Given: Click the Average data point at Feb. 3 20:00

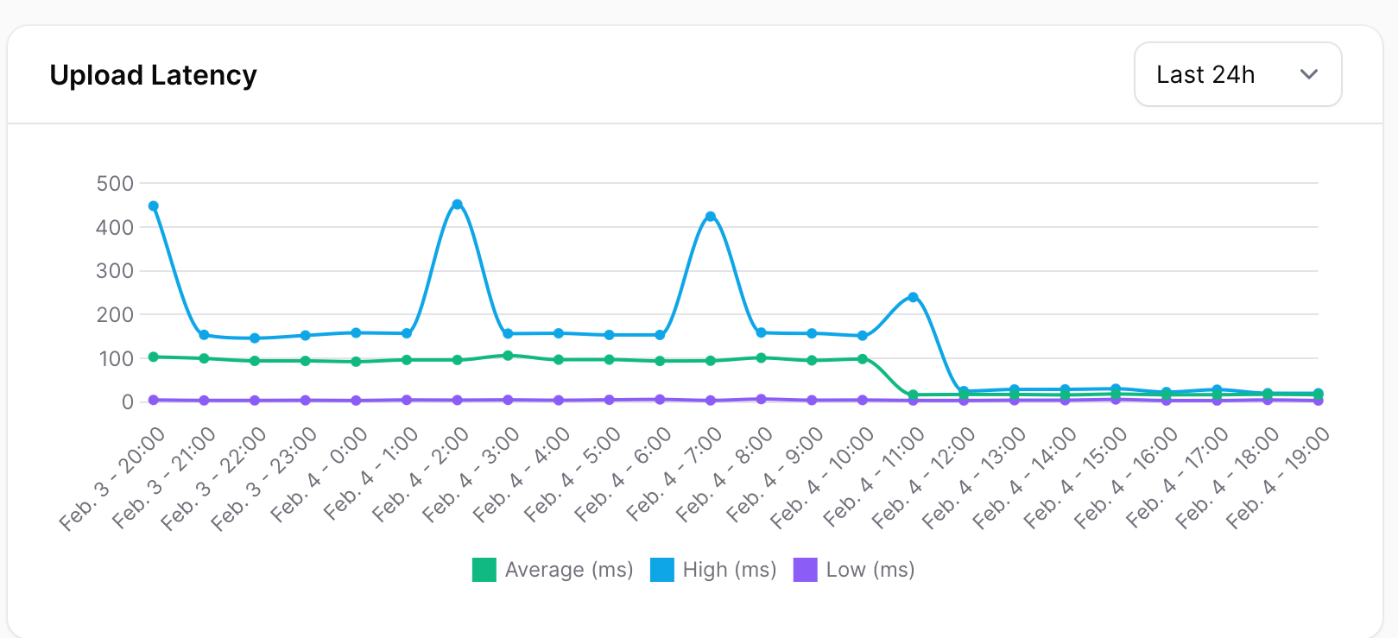Looking at the screenshot, I should pos(154,357).
